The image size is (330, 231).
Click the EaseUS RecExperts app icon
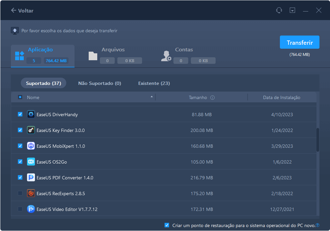pyautogui.click(x=31, y=193)
